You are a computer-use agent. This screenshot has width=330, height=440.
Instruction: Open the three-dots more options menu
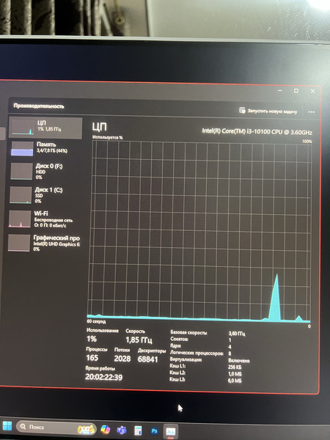click(311, 112)
